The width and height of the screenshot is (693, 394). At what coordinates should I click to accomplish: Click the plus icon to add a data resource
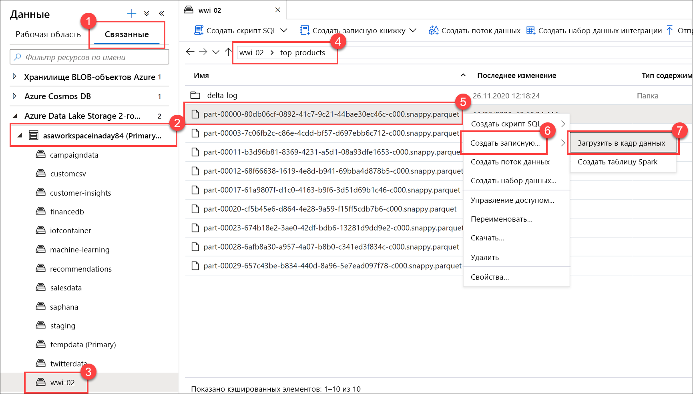tap(131, 14)
